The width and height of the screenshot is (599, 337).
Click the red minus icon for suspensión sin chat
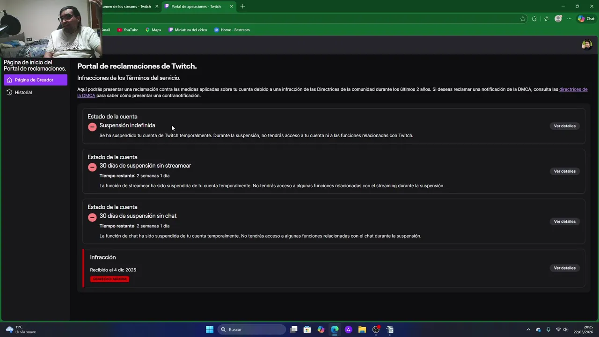(92, 217)
